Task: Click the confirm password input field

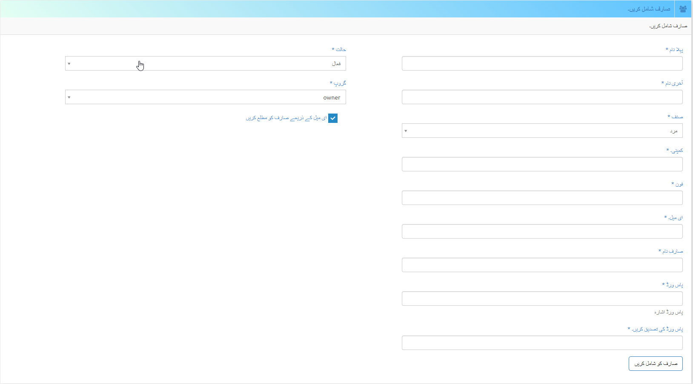Action: pos(542,343)
